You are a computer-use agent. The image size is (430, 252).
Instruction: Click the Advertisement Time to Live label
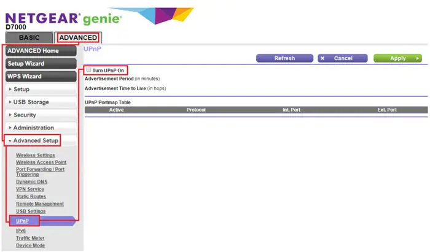(x=125, y=88)
